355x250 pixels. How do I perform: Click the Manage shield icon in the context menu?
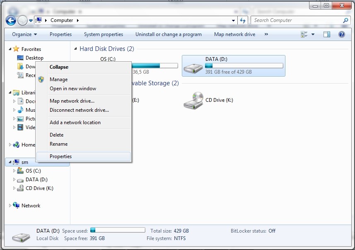[x=41, y=79]
